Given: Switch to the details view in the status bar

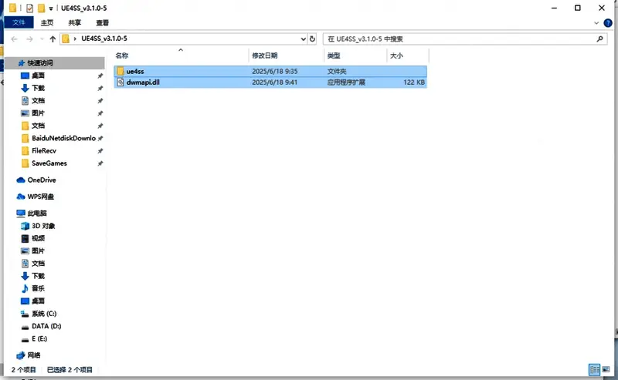Looking at the screenshot, I should 594,370.
